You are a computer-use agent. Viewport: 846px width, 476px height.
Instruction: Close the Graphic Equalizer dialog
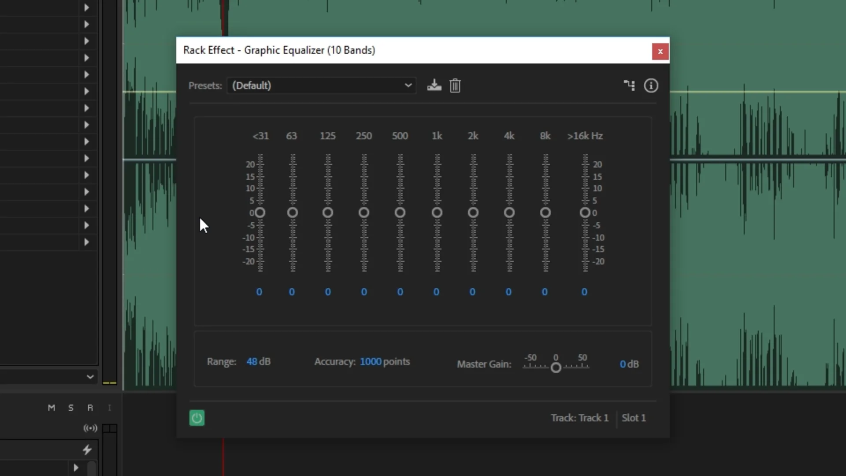(660, 52)
